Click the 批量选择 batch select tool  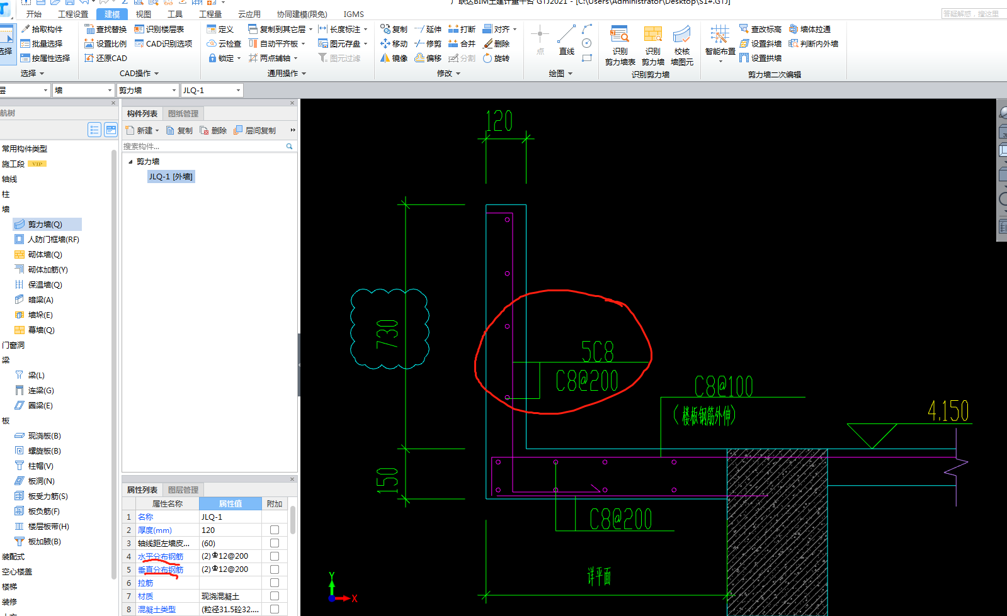42,43
